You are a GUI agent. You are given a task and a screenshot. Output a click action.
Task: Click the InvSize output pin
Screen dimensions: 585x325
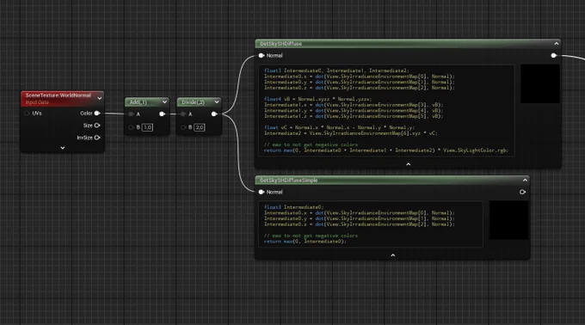[x=97, y=138]
